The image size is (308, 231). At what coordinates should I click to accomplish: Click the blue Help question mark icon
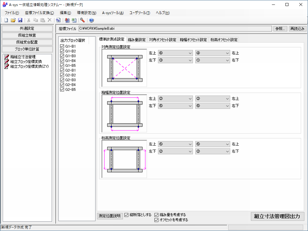point(91,20)
